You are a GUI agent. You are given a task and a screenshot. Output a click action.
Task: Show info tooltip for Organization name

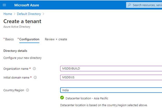coord(34,69)
